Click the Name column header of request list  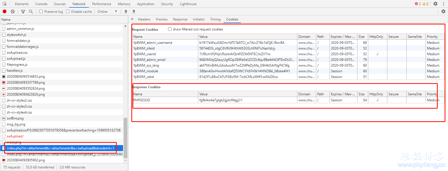pos(64,20)
